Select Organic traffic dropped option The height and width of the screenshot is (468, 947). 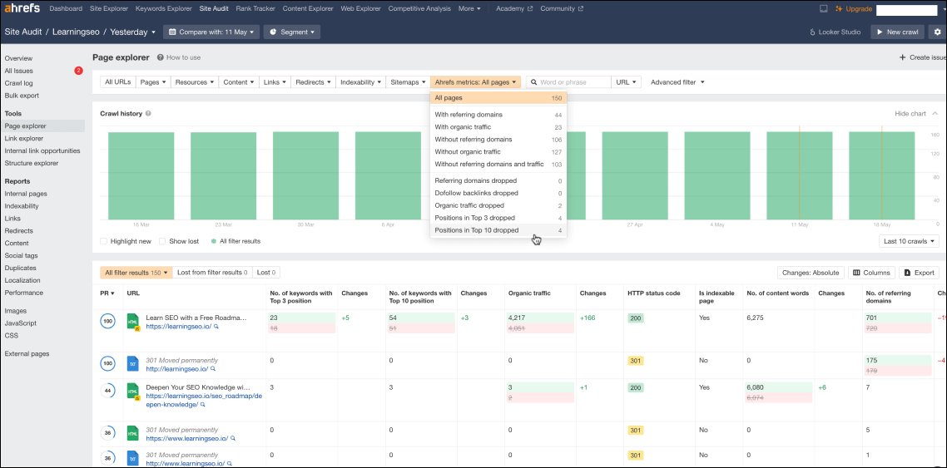[498, 205]
